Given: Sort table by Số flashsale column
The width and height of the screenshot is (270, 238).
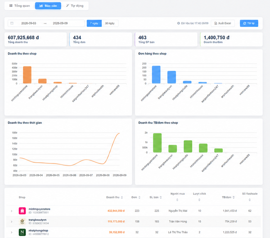Looking at the screenshot, I should (250, 200).
